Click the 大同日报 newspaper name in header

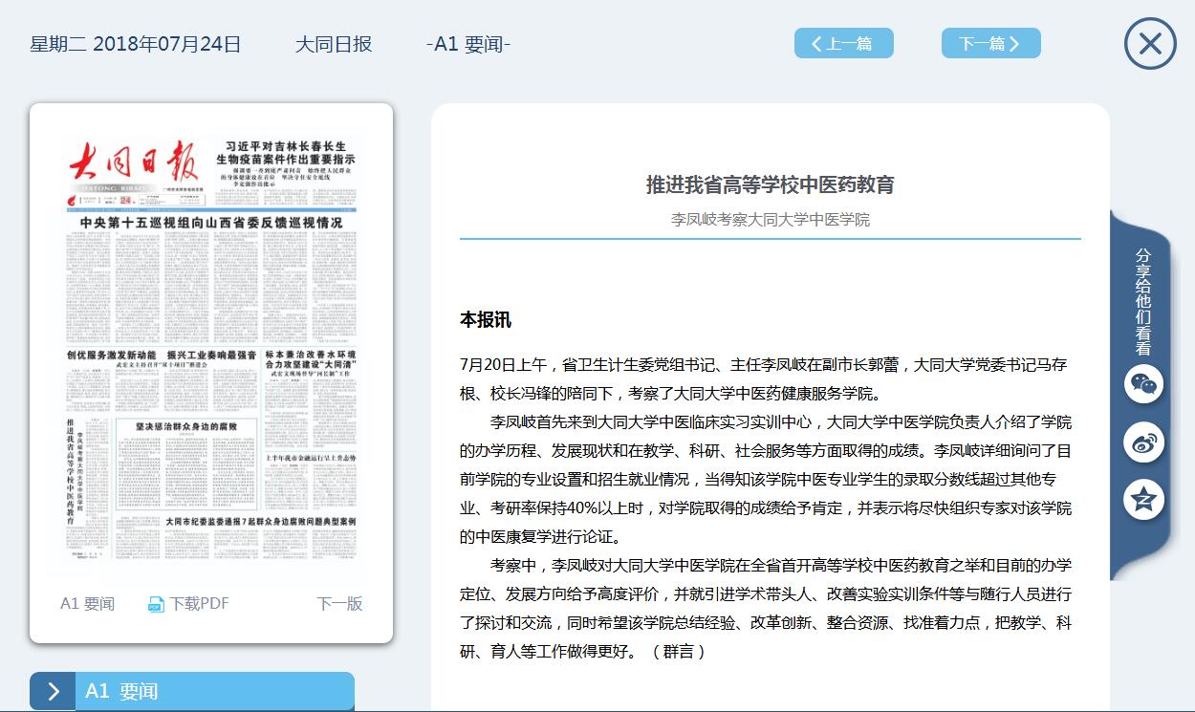[334, 44]
